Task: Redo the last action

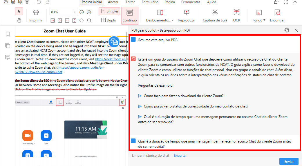Action: click(47, 2)
